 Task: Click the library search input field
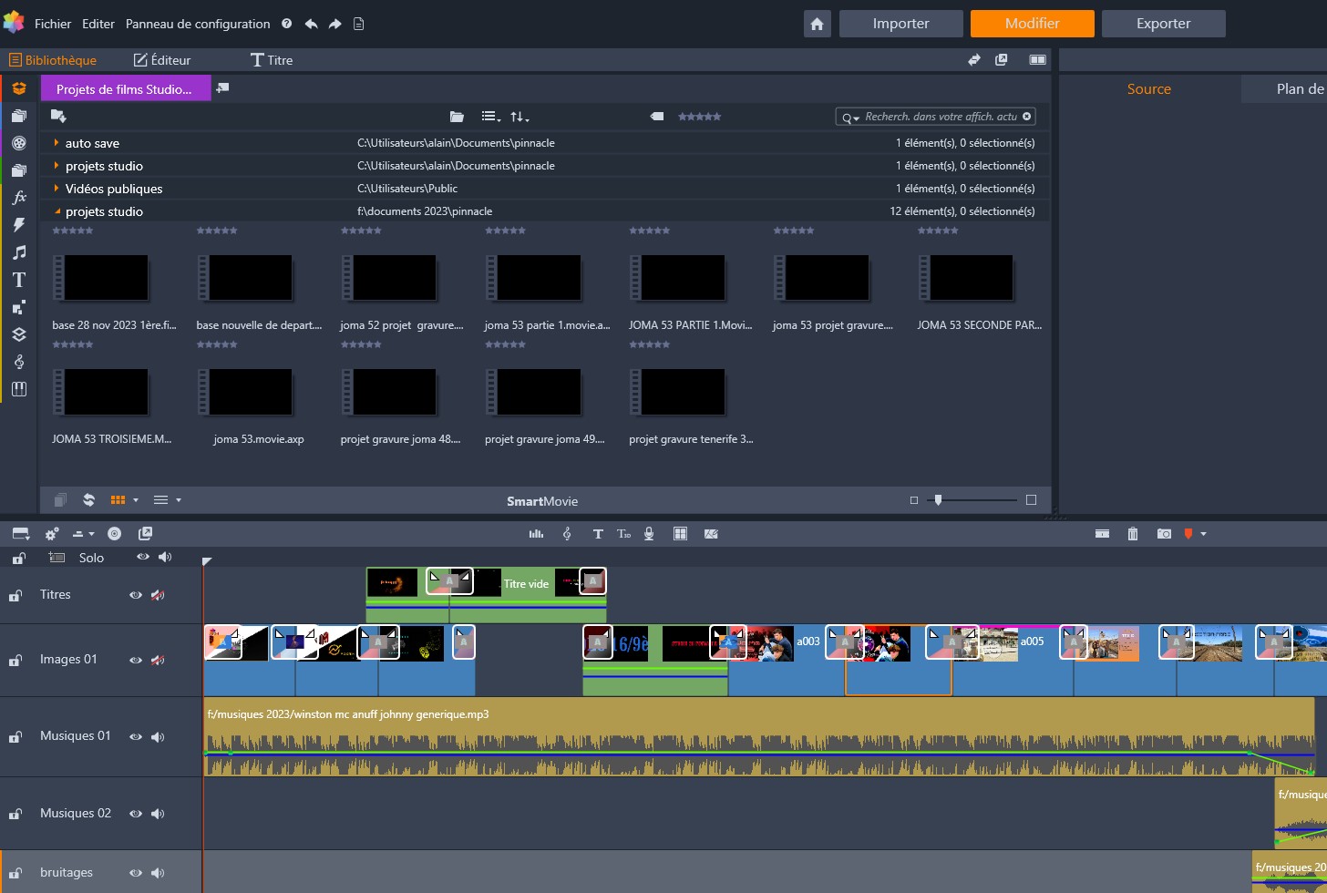pos(940,117)
